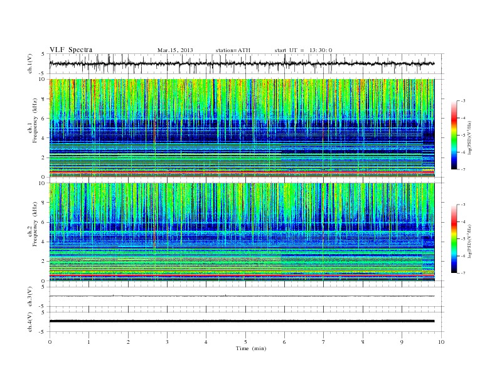
Task: Click the "VLF Spectra" title text
Action: [71, 50]
